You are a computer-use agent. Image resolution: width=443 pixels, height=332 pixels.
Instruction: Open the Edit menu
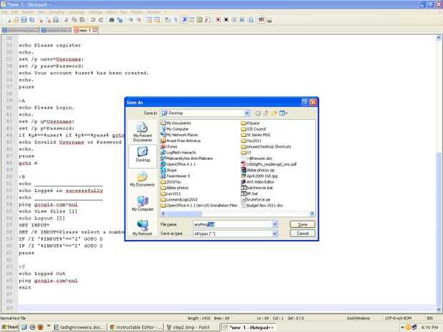14,12
